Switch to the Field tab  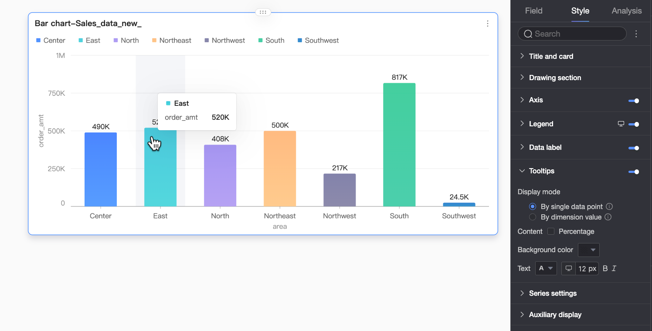click(533, 11)
